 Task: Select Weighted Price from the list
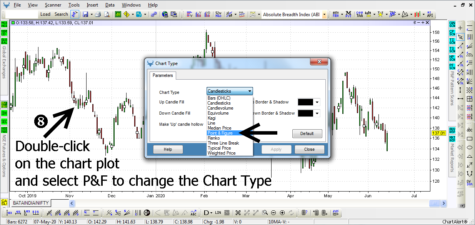tap(229, 153)
